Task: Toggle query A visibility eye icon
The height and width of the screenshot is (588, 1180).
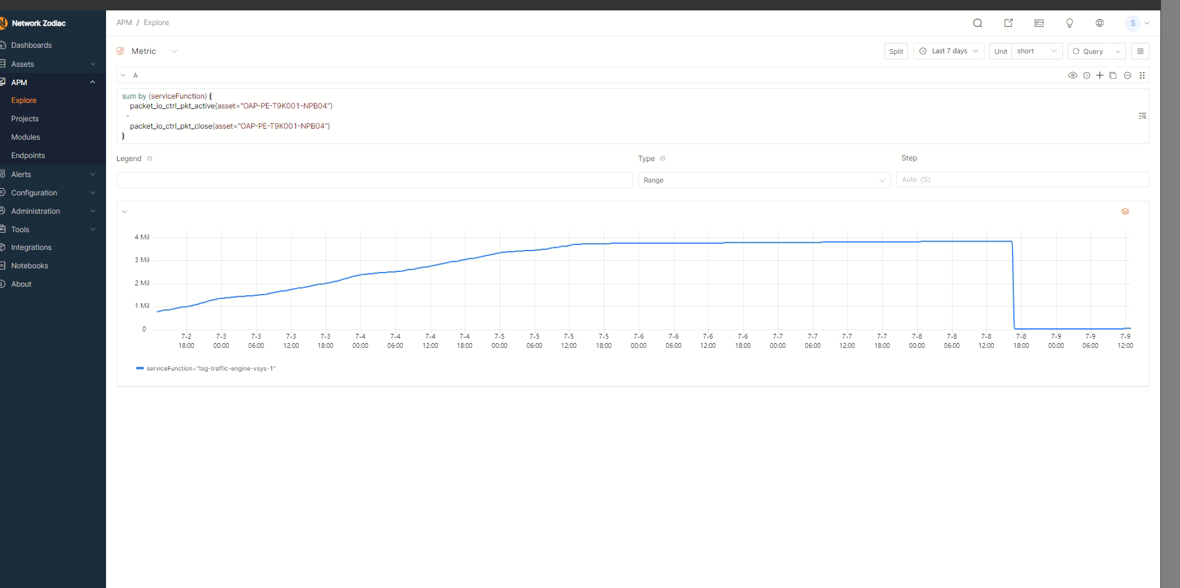Action: click(1073, 75)
